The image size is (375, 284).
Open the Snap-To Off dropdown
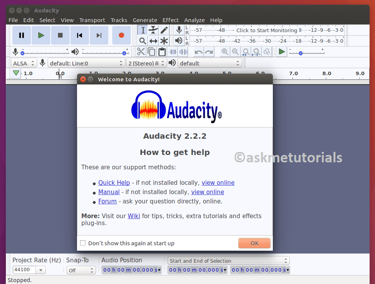pos(81,270)
